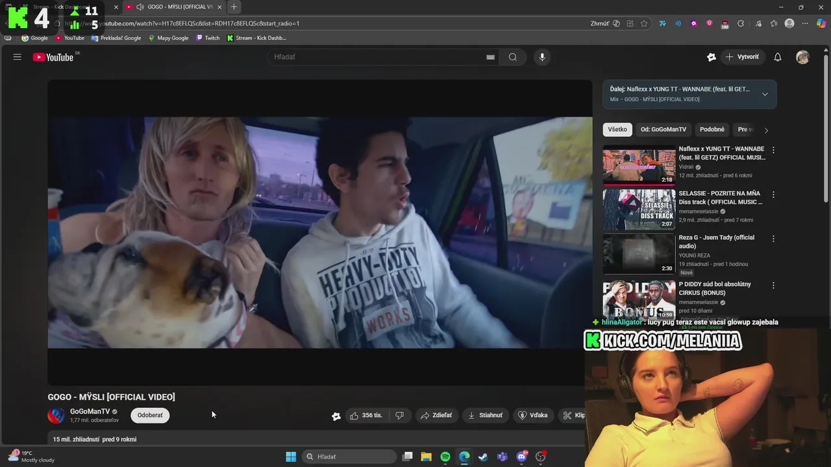Mute tab via speaker icon on GOGO tab
Viewport: 831px width, 467px height.
tap(140, 7)
